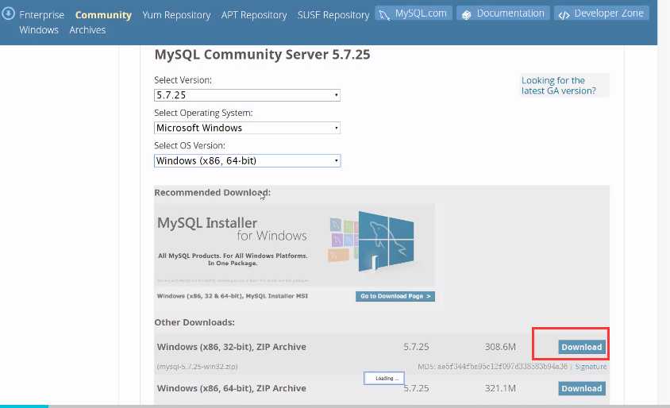Expand the Select OS Version dropdown

[x=247, y=160]
